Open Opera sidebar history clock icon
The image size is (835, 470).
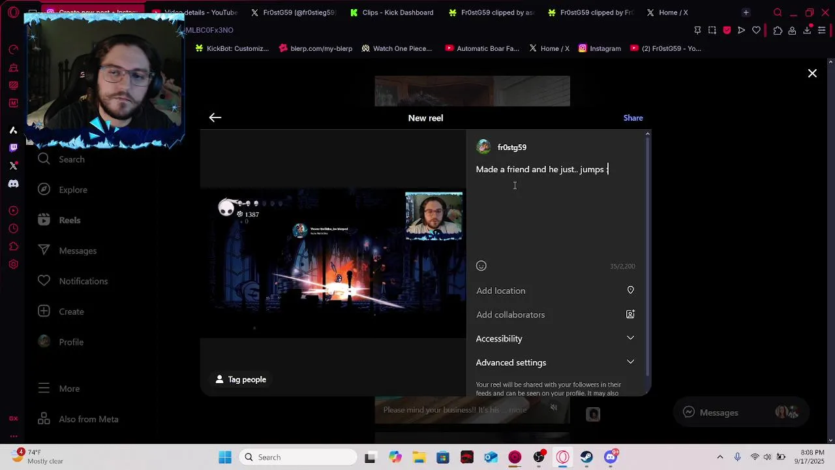point(13,228)
